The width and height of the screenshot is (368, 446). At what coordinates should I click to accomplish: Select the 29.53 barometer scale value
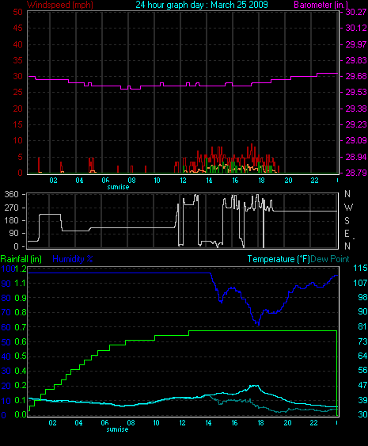[356, 92]
